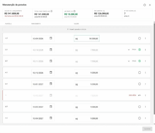155x133 pixels.
Task: Undo deletion of the excluded parcela
Action: click(x=139, y=95)
